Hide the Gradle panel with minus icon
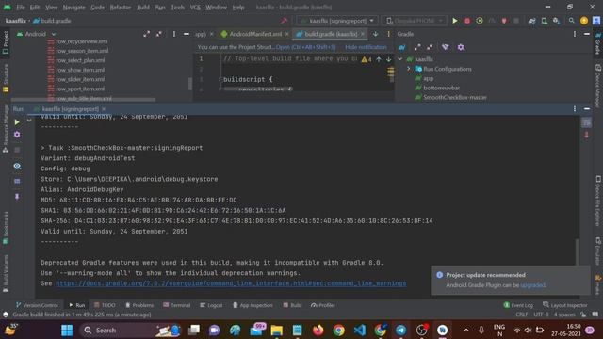 tap(587, 34)
